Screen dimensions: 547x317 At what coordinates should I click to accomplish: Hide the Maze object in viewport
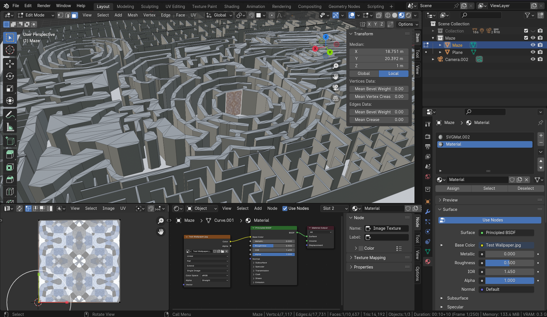(533, 45)
